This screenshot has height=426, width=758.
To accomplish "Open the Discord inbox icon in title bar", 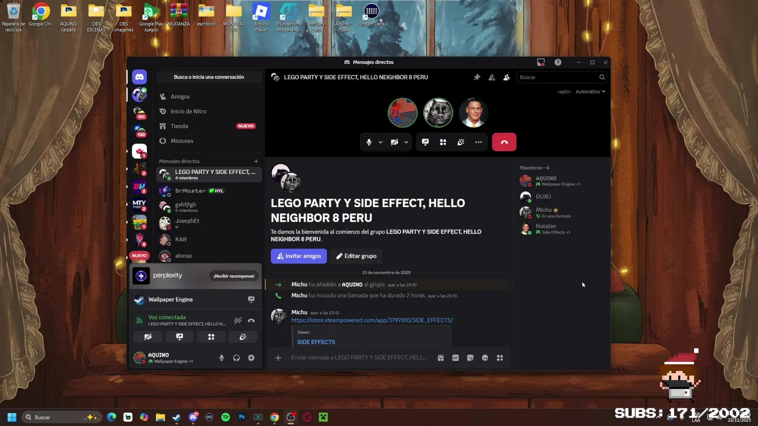I will tap(541, 62).
